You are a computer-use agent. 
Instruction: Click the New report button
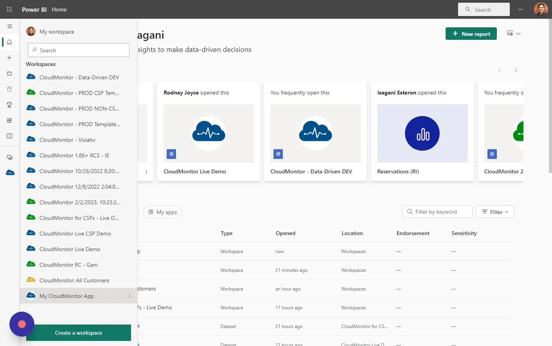471,34
